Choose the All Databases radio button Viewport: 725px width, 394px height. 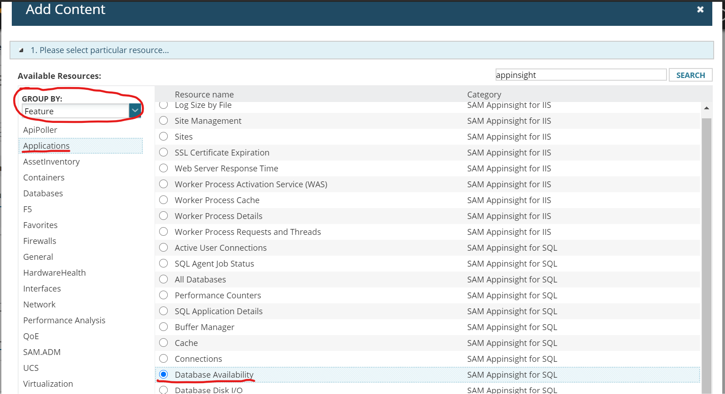(164, 279)
